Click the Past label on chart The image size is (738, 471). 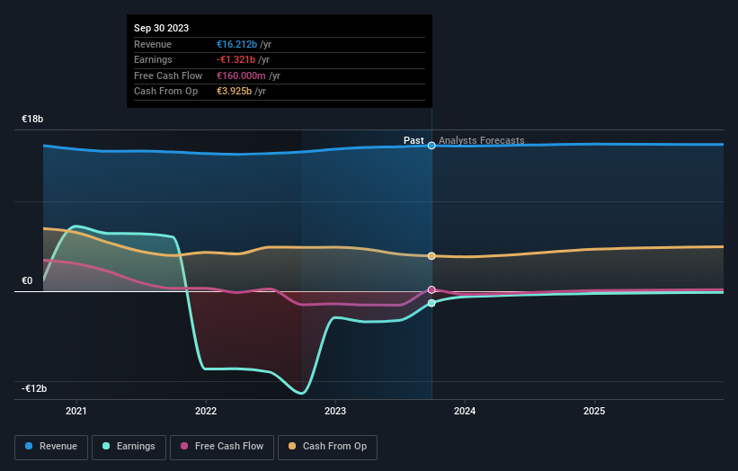point(413,140)
